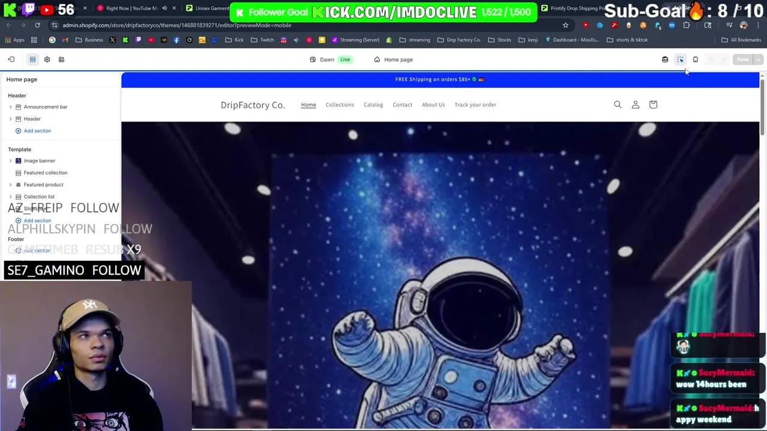Viewport: 767px width, 431px height.
Task: Open the Chrome extensions puzzle icon
Action: 686,25
